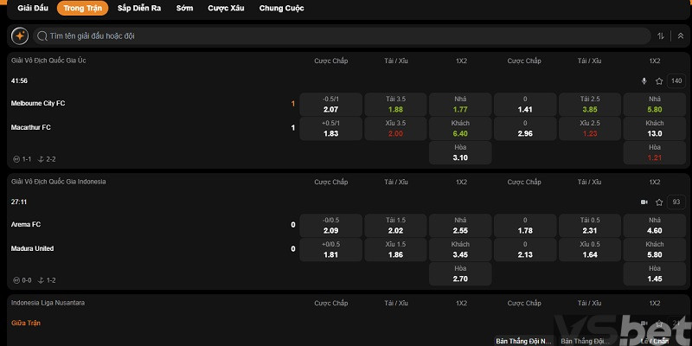Star the Arema FC vs Madura United match
The height and width of the screenshot is (346, 692).
coord(658,202)
